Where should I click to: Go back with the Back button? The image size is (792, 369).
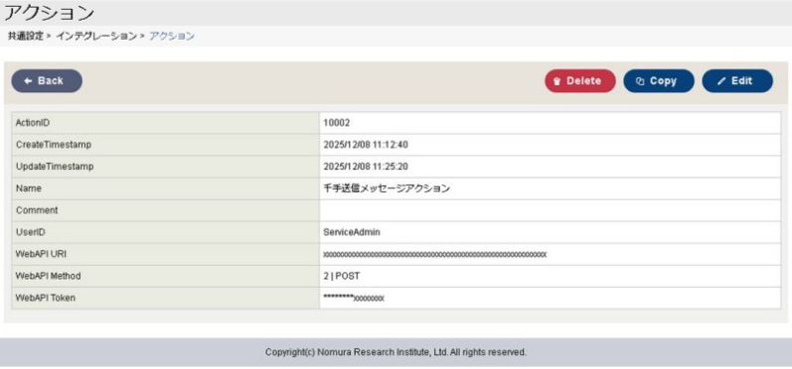click(47, 81)
